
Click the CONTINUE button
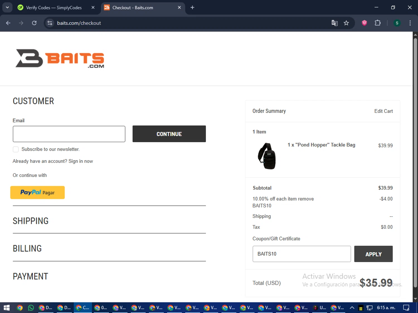coord(169,134)
